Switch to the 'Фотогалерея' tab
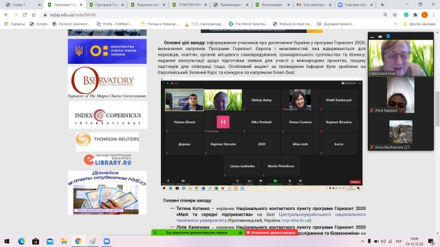 pos(272,5)
